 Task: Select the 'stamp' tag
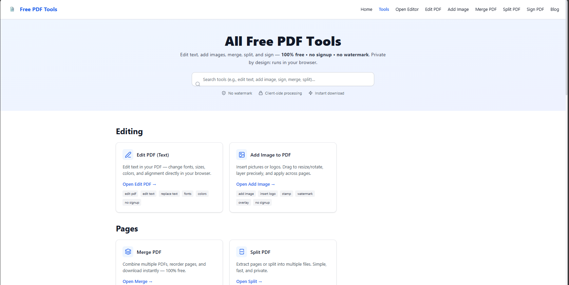[286, 194]
